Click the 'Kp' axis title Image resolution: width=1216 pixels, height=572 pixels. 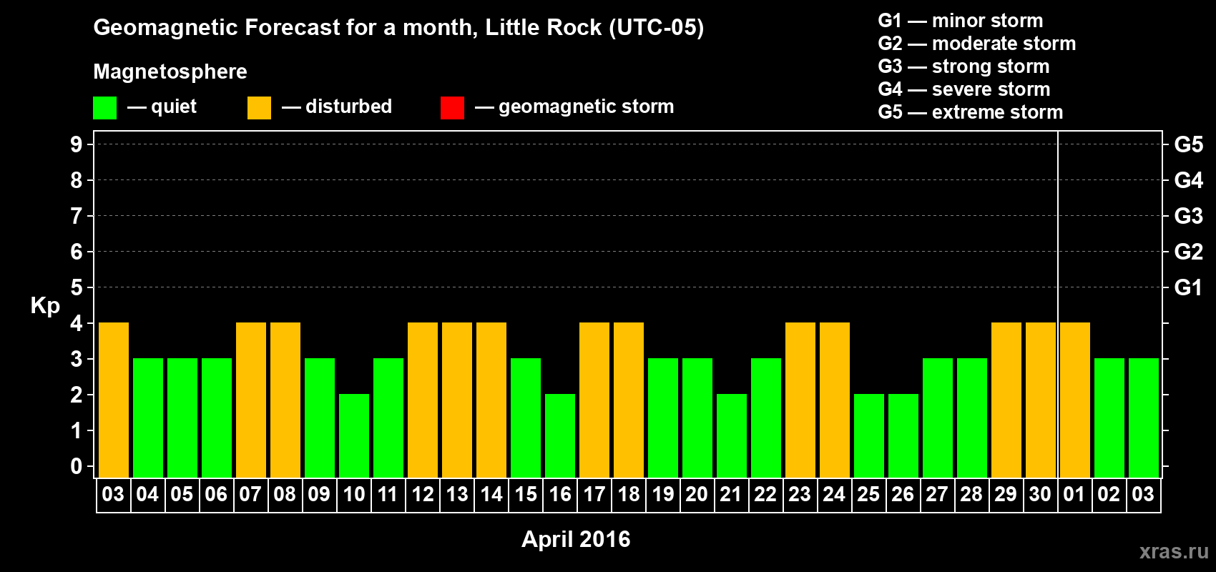[45, 306]
